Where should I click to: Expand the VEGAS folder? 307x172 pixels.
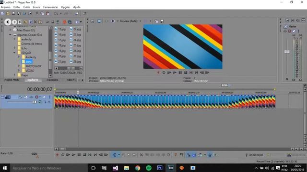point(19,71)
